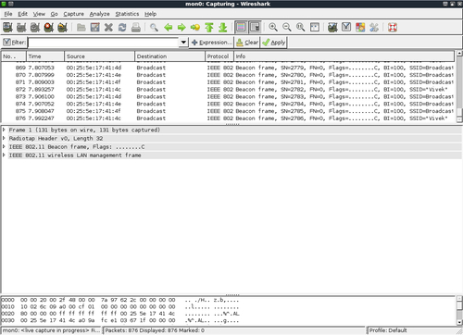The height and width of the screenshot is (335, 463).
Task: Zoom in the packet text
Action: (x=273, y=28)
